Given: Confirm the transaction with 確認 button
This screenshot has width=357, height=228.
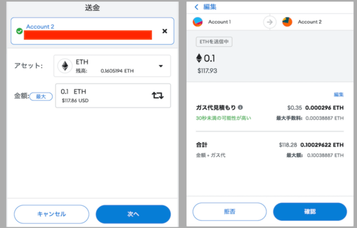Looking at the screenshot, I should coord(310,212).
